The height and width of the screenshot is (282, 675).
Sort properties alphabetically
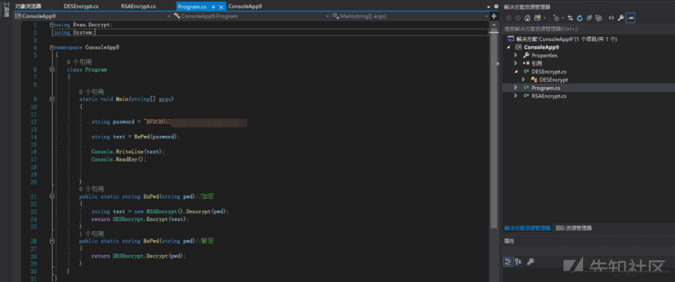pos(518,262)
